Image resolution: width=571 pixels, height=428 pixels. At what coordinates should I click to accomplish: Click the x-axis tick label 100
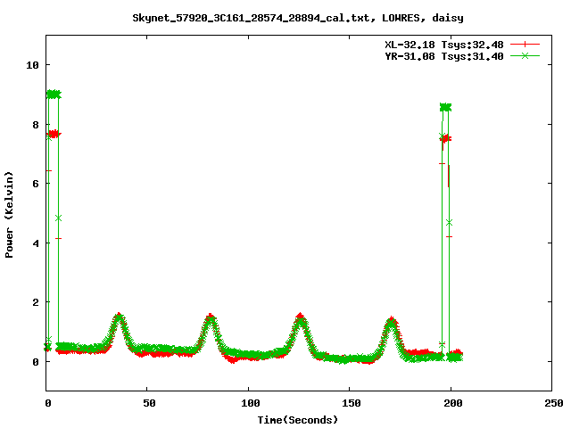click(x=251, y=403)
